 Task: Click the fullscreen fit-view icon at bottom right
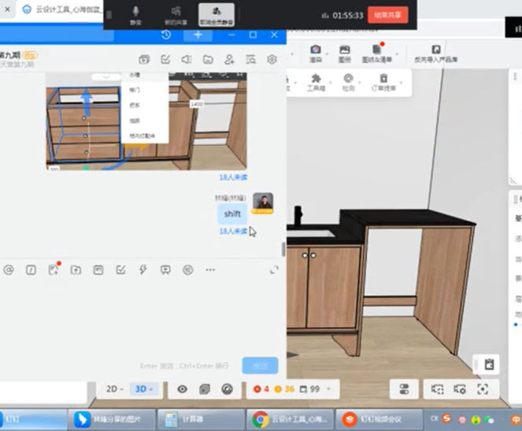483,388
